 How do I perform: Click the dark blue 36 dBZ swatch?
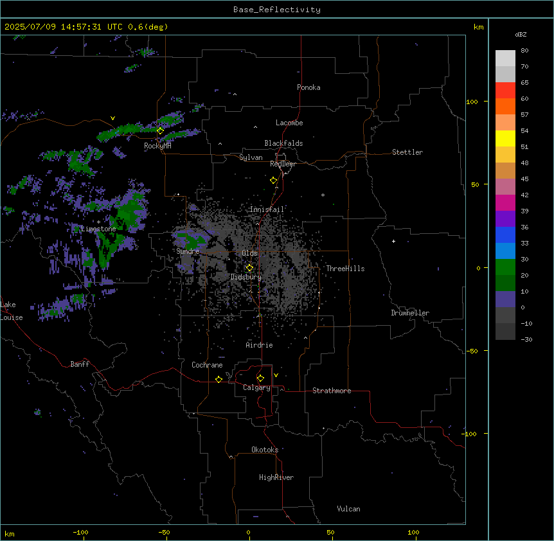505,235
